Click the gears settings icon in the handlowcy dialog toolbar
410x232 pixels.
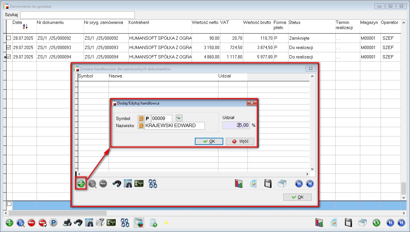click(x=153, y=184)
